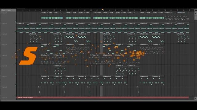
Task: Mute Track 1 with its round toggle
Action: [x=15, y=64]
